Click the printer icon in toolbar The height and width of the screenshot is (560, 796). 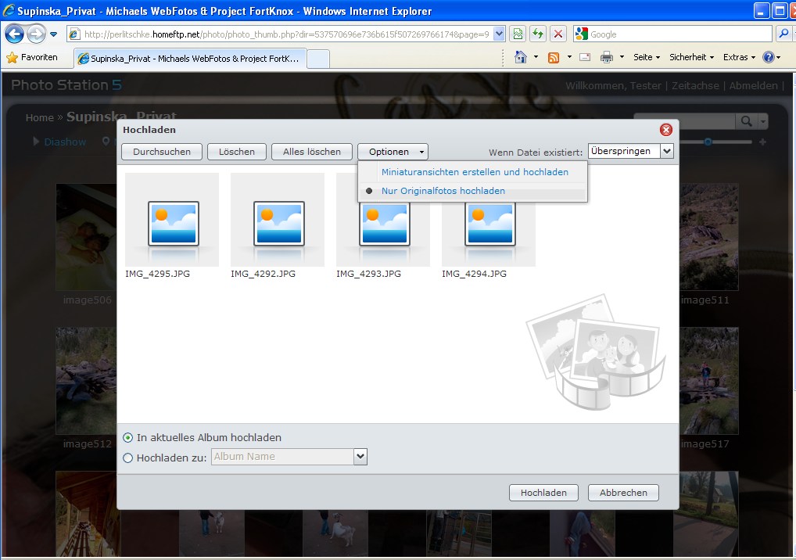tap(607, 57)
